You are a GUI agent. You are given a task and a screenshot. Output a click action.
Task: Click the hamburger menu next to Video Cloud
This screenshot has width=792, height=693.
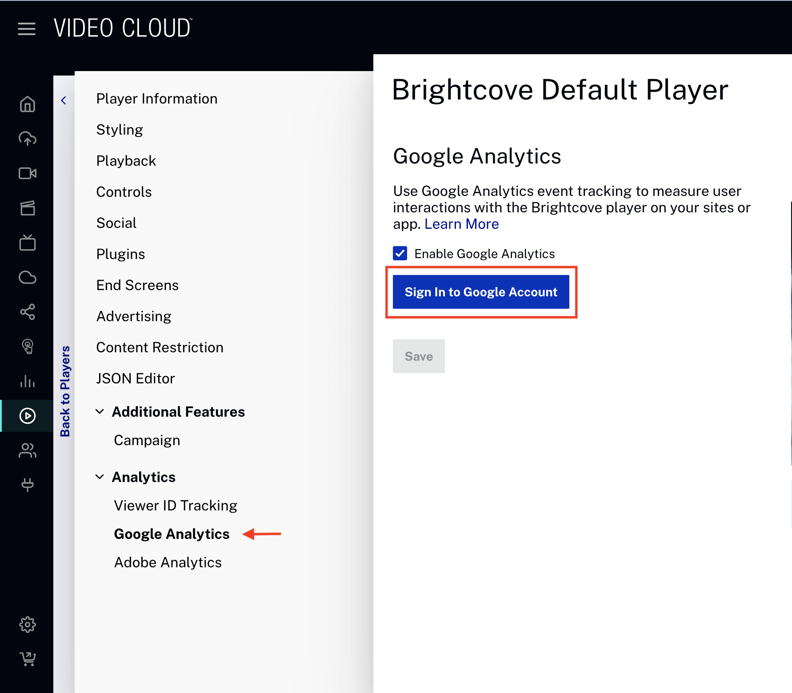pyautogui.click(x=27, y=28)
